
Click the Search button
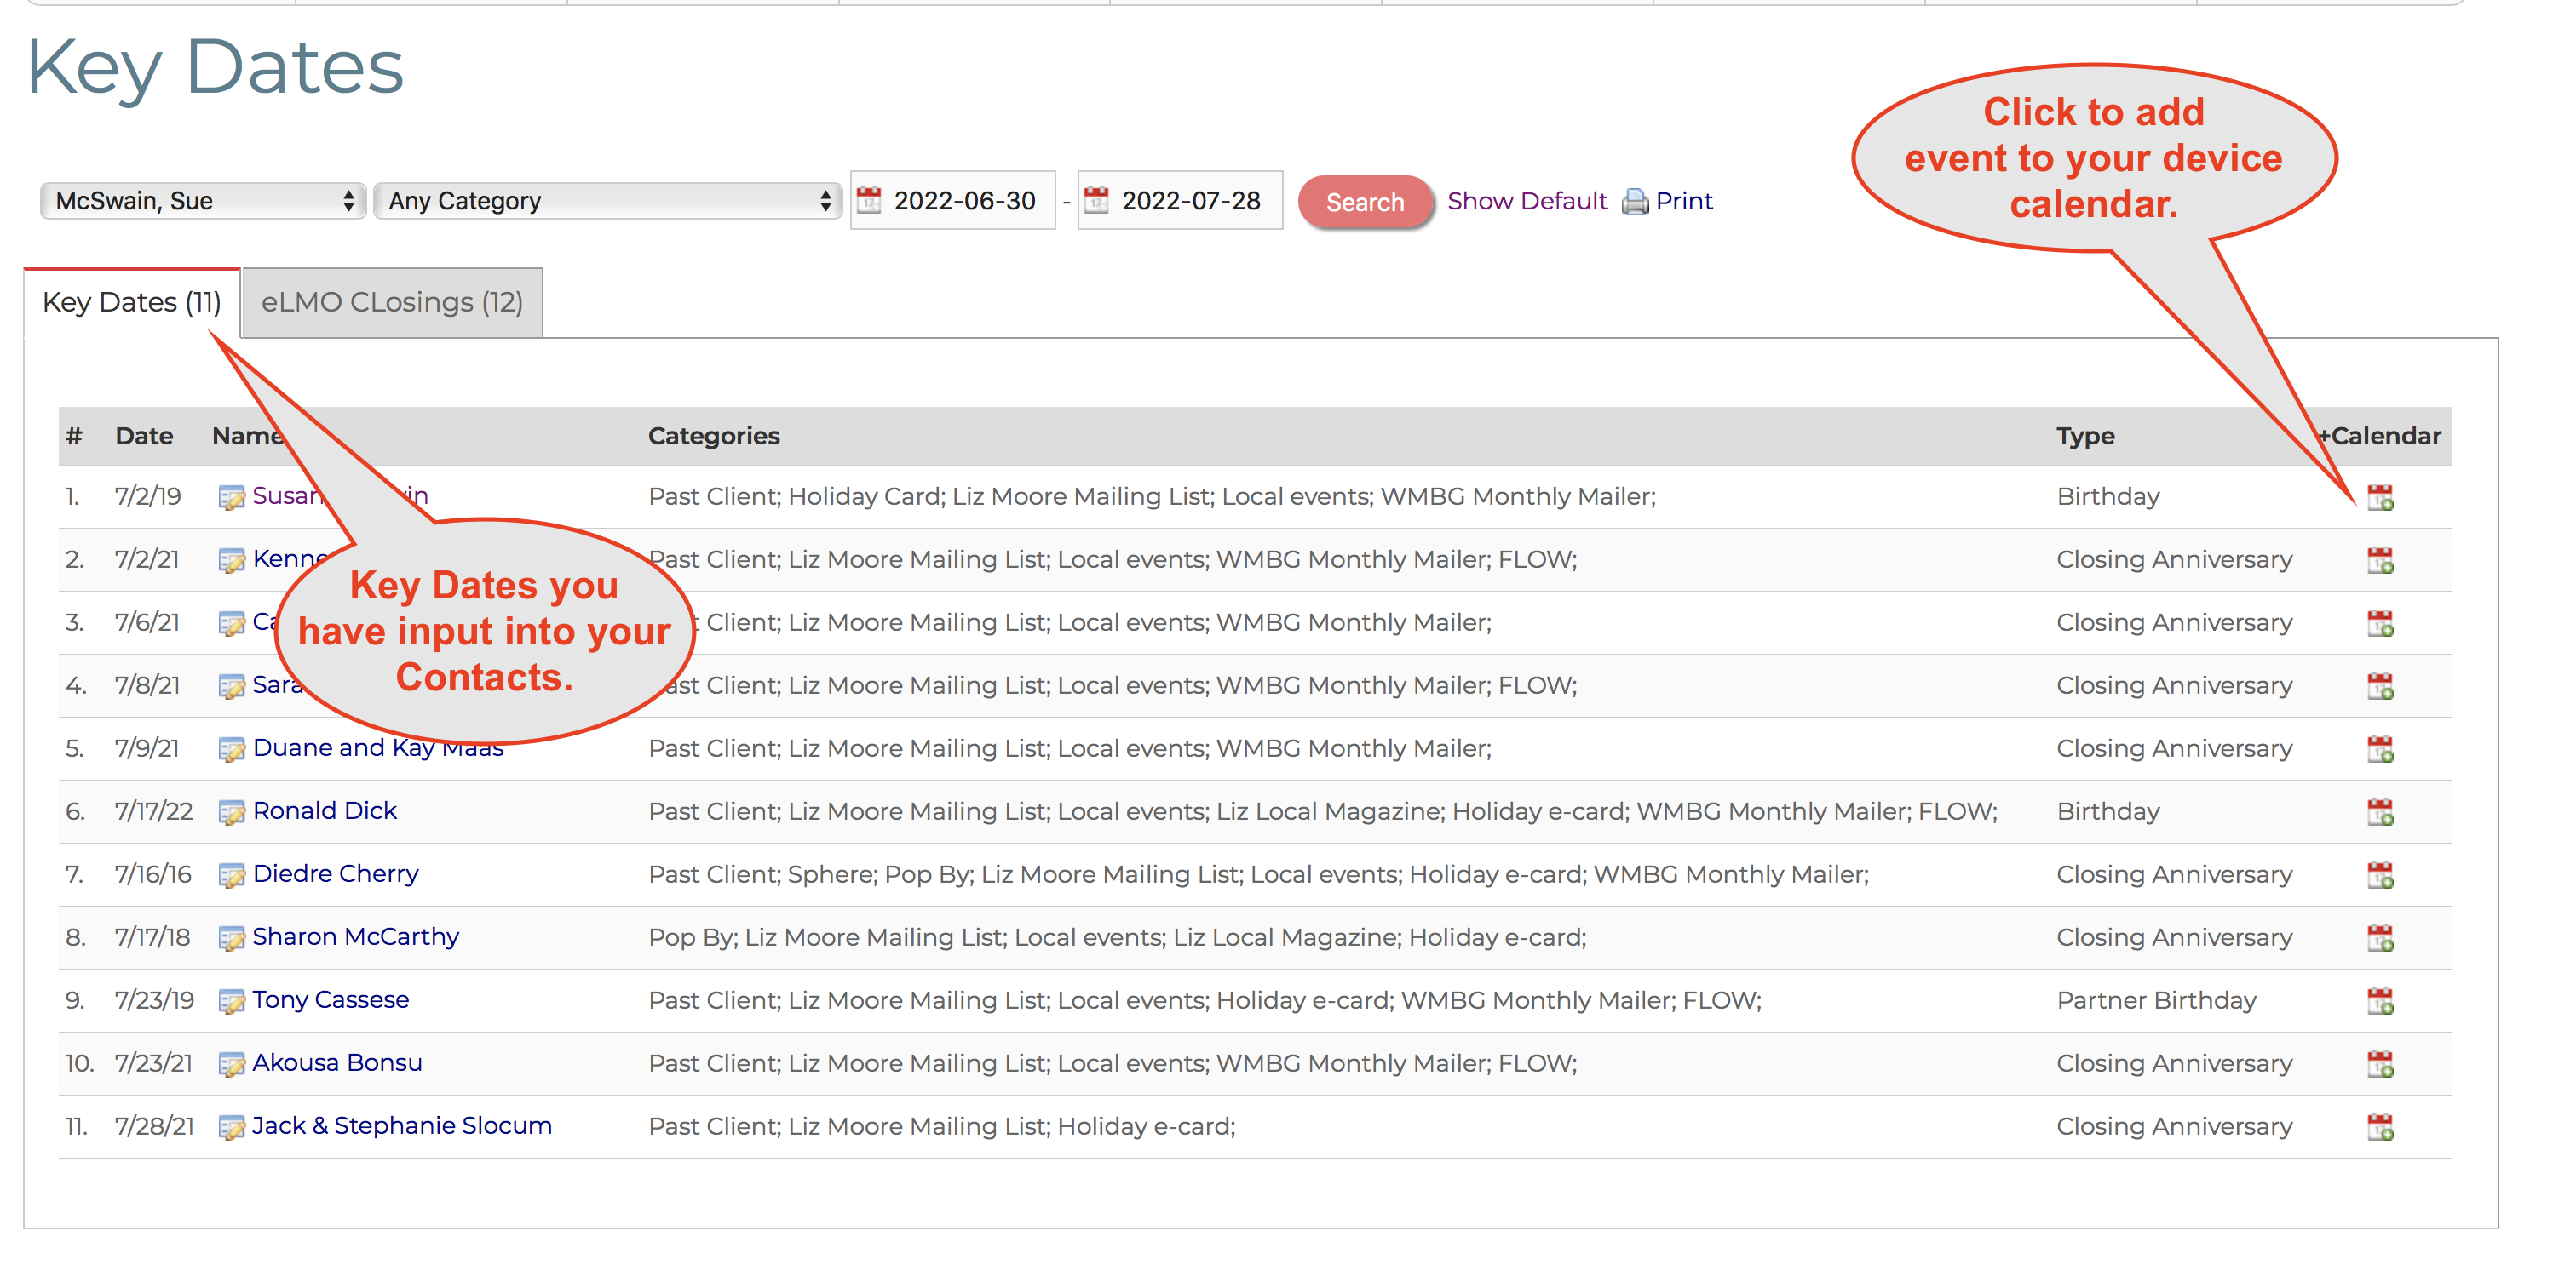1365,201
